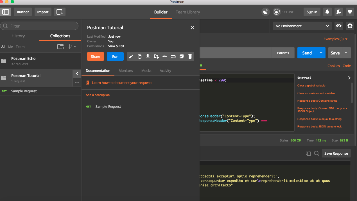The height and width of the screenshot is (201, 357).
Task: Open the History tab in the sidebar
Action: click(x=18, y=36)
